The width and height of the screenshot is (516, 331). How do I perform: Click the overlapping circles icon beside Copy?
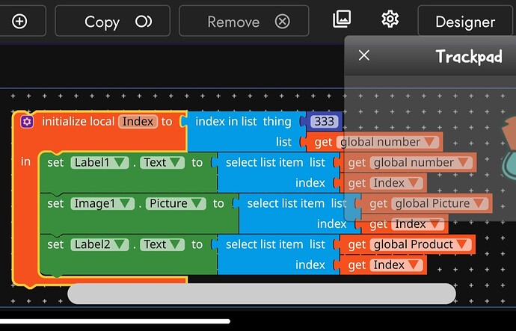pyautogui.click(x=144, y=22)
